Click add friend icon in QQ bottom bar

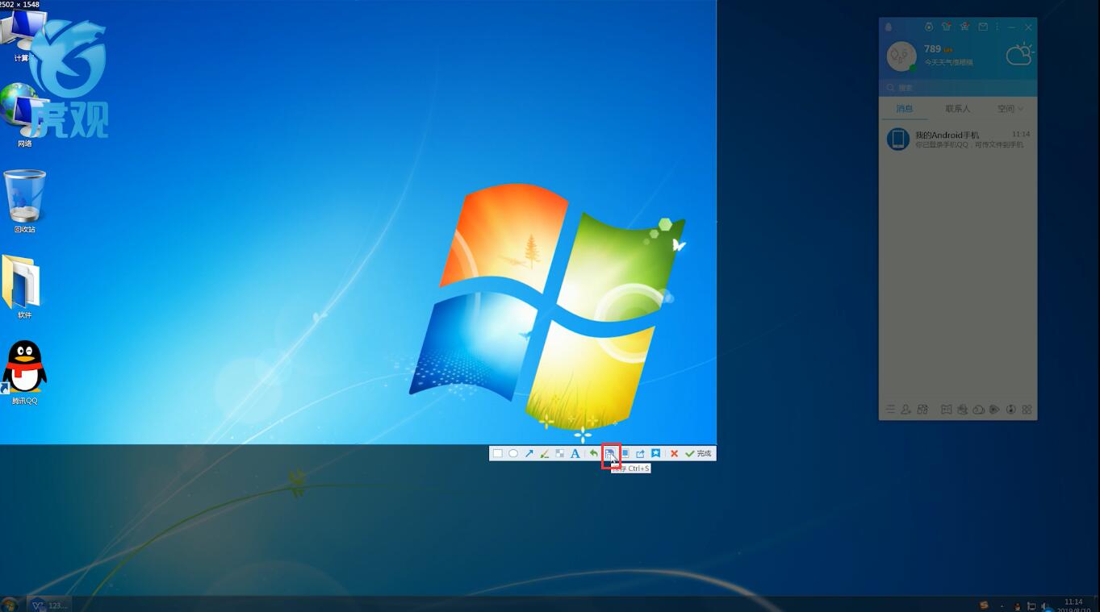tap(906, 410)
